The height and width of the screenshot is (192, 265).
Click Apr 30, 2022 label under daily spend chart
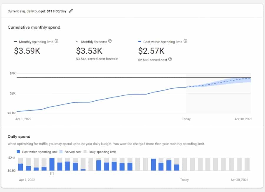click(x=239, y=180)
